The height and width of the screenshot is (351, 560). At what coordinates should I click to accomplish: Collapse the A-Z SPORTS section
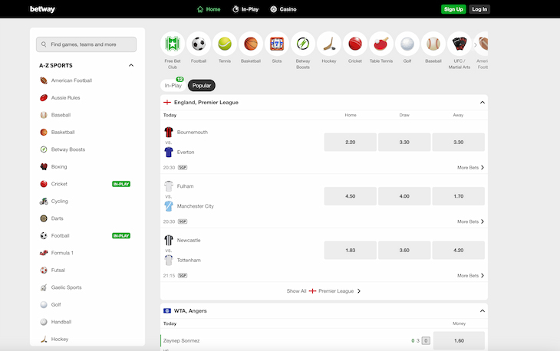tap(131, 65)
